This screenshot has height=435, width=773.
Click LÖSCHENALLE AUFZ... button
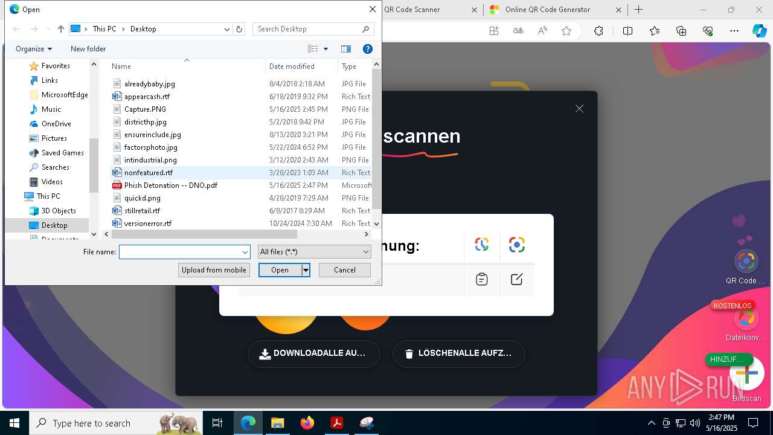coord(459,353)
